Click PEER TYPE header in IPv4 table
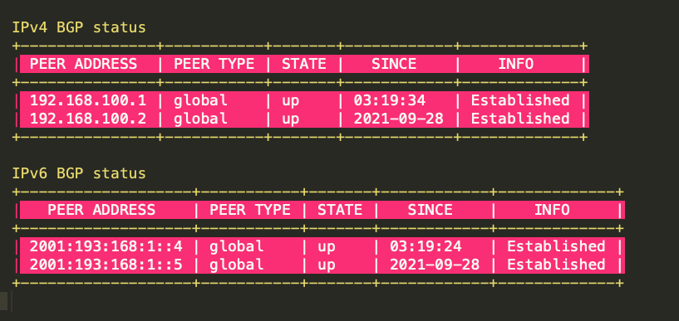 214,64
